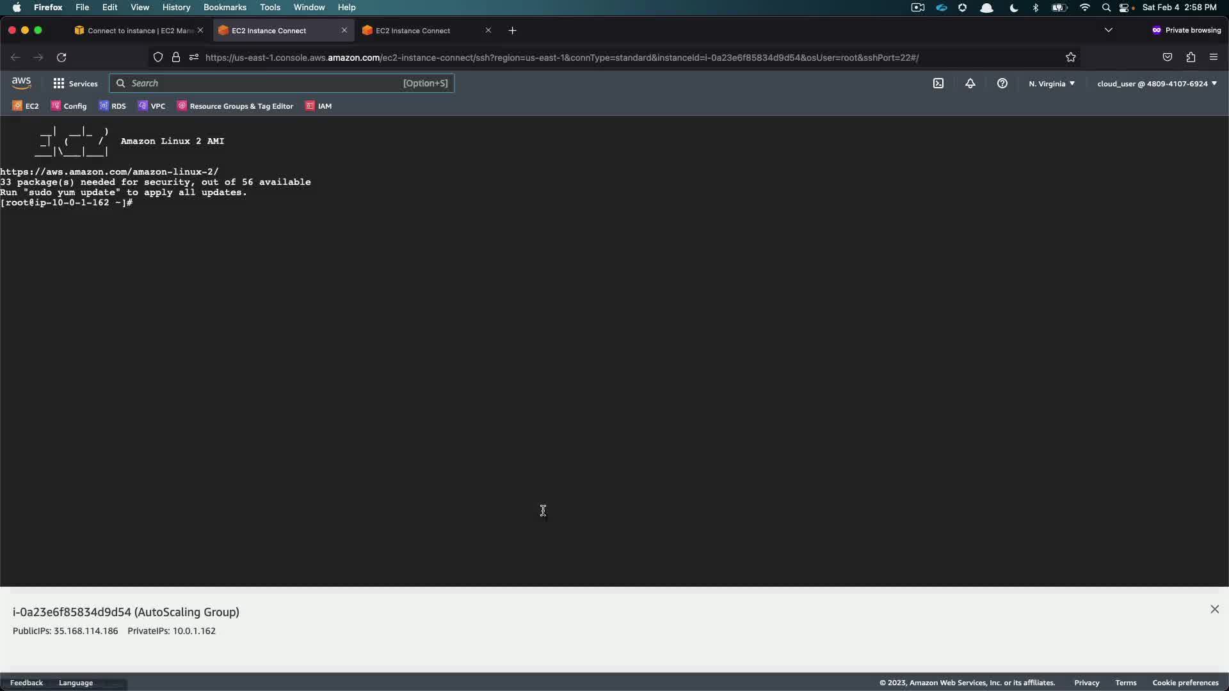Open the list all tabs chevron
1229x691 pixels.
(1109, 30)
